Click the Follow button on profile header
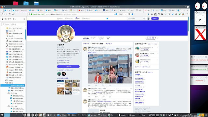The width and height of the screenshot is (208, 117). (151, 38)
